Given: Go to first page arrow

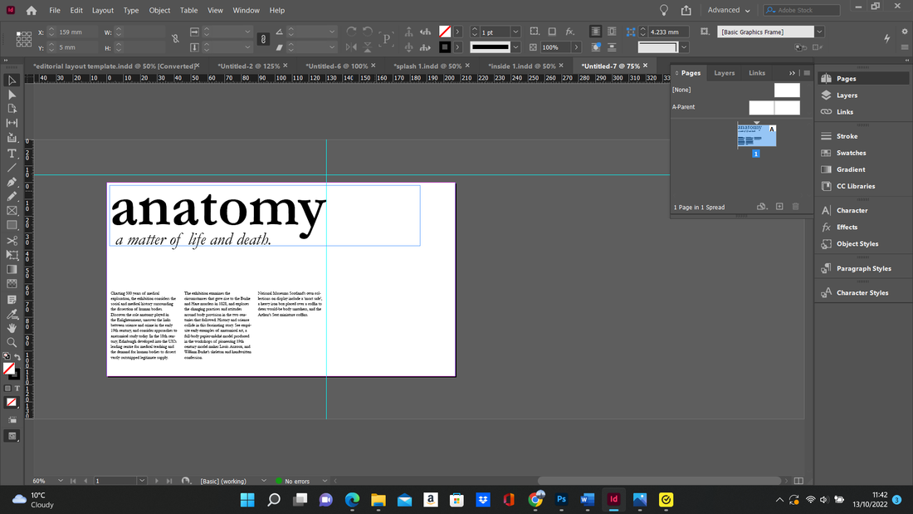Looking at the screenshot, I should click(x=73, y=481).
